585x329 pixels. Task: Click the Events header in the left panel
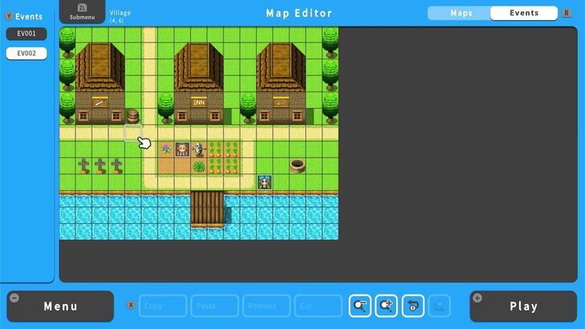(x=29, y=16)
